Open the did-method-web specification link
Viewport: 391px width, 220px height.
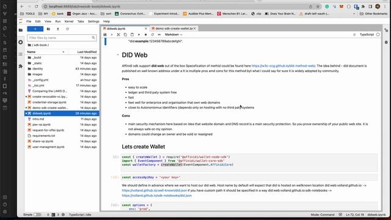(283, 66)
